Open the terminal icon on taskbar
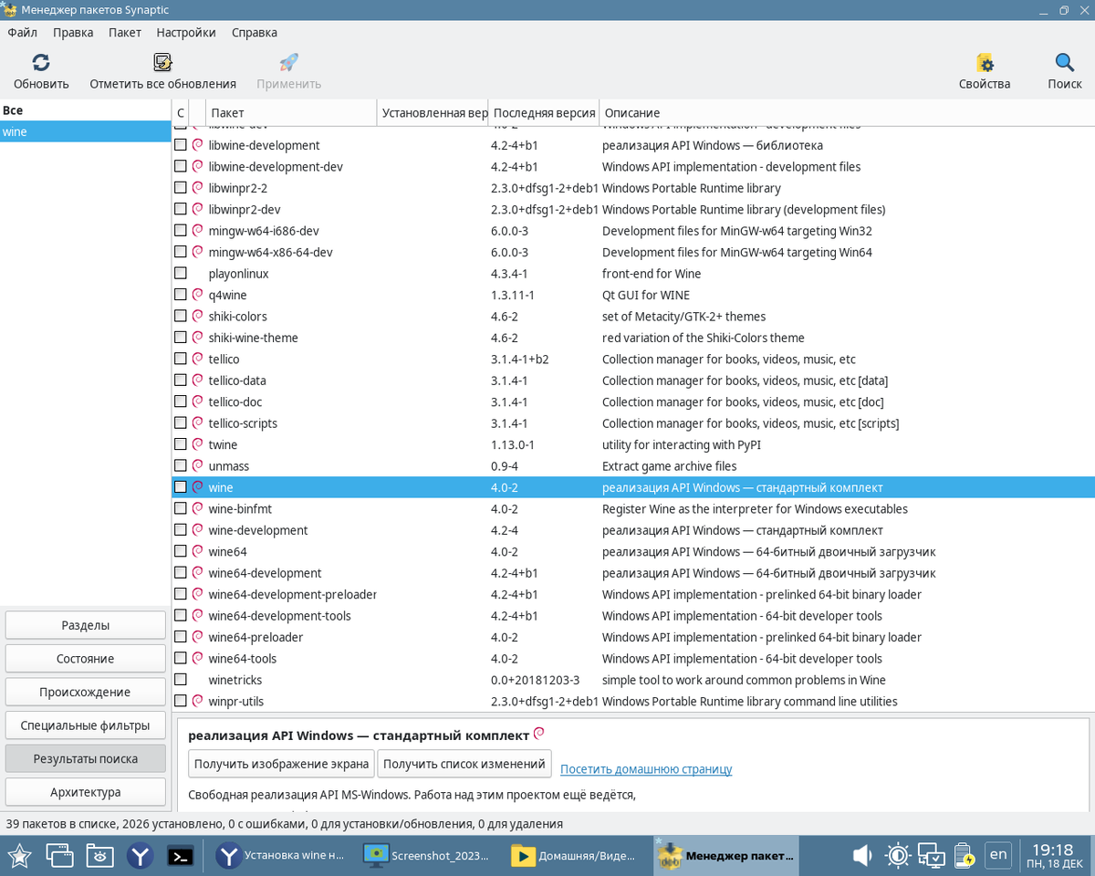Image resolution: width=1095 pixels, height=876 pixels. pos(181,855)
